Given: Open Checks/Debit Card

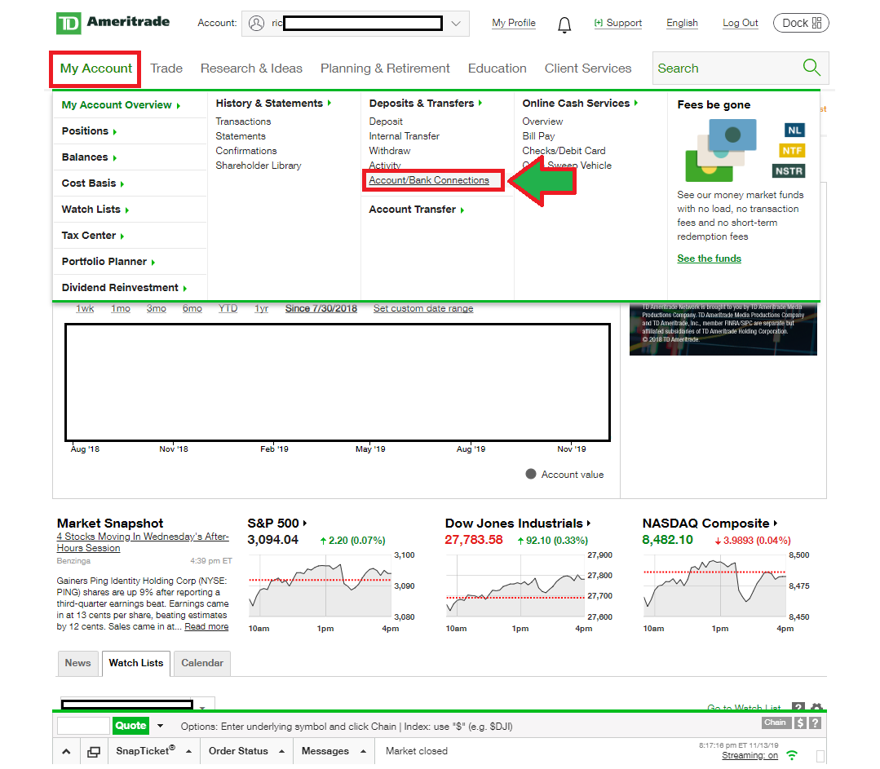Looking at the screenshot, I should click(x=564, y=150).
